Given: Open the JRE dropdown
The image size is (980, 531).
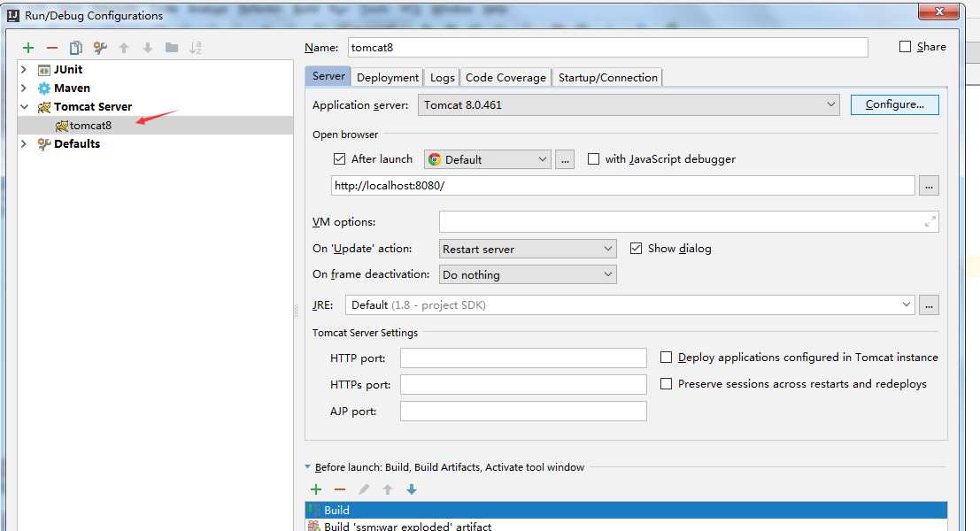Looking at the screenshot, I should click(630, 304).
